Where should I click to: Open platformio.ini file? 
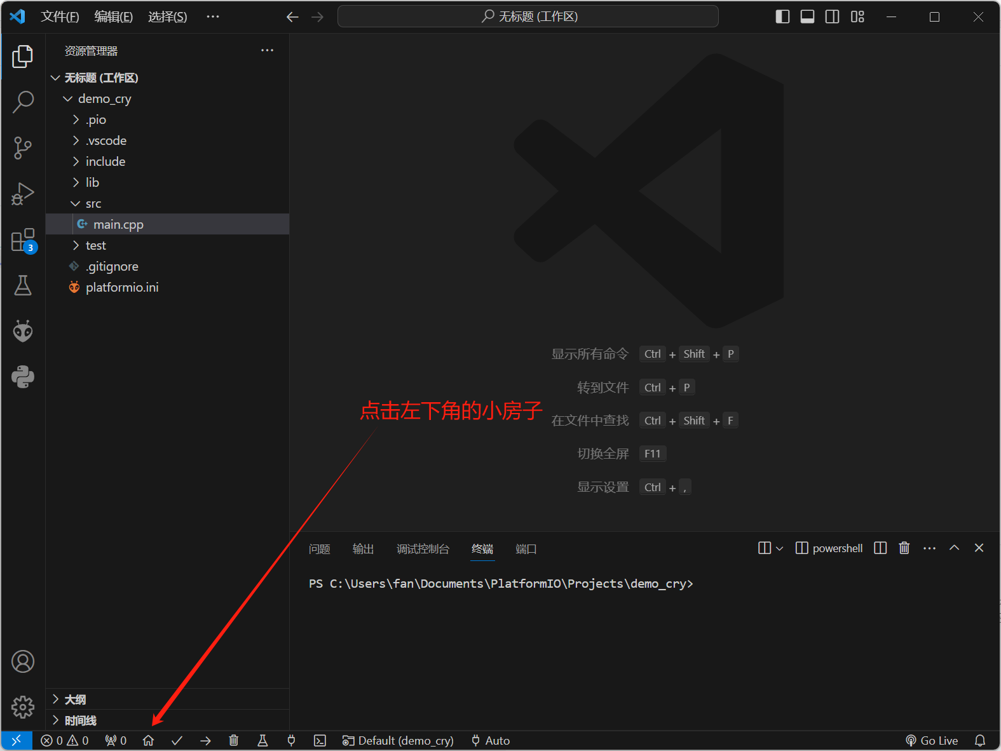click(x=168, y=287)
